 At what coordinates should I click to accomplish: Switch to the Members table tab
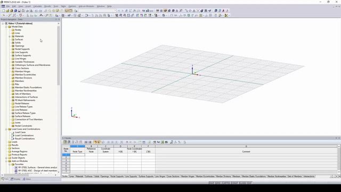pos(236,177)
